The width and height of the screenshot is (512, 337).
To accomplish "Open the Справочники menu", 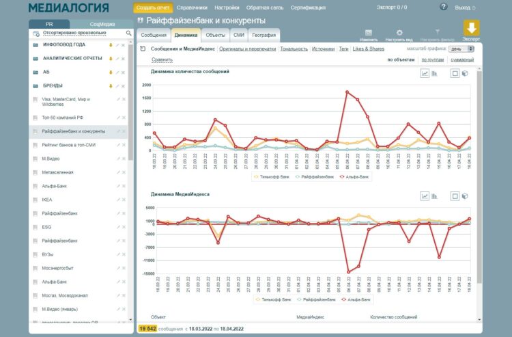I will (x=192, y=8).
